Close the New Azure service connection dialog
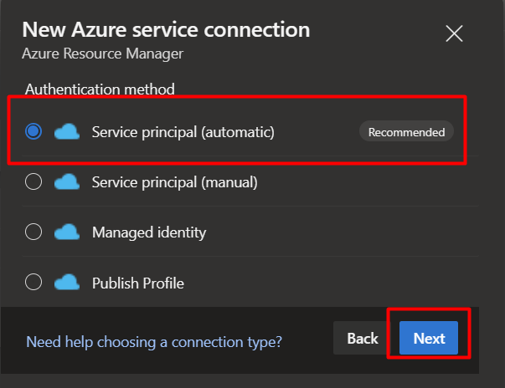 click(x=454, y=33)
